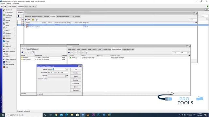Expand System sidebar menu
The image size is (209, 117).
[8, 36]
